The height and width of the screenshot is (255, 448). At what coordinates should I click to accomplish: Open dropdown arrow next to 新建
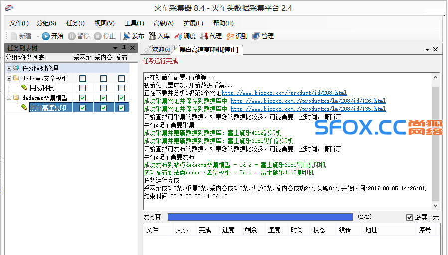tap(38, 36)
